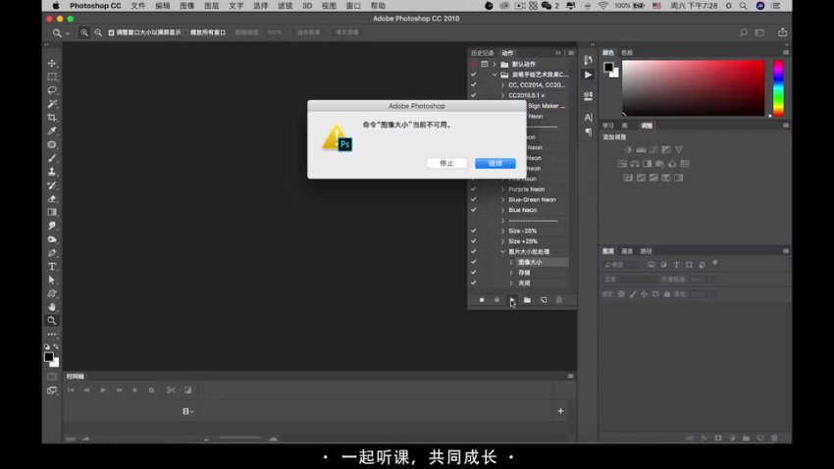The height and width of the screenshot is (469, 834).
Task: Enable the zoom all windows checkbox
Action: [185, 32]
